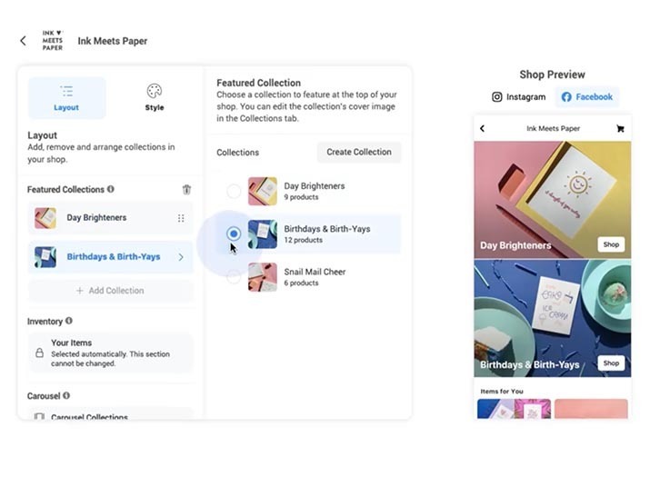Viewport: 650px width, 487px height.
Task: Select Day Brighteners in Featured Collections list
Action: [110, 218]
